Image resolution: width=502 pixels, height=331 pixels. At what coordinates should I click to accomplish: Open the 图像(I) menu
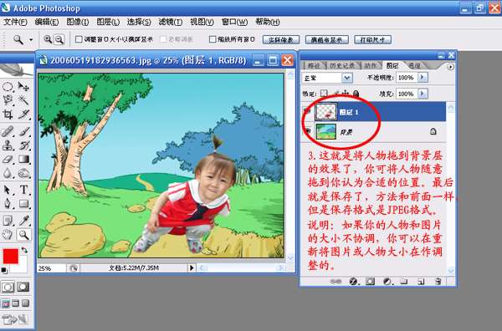click(77, 22)
